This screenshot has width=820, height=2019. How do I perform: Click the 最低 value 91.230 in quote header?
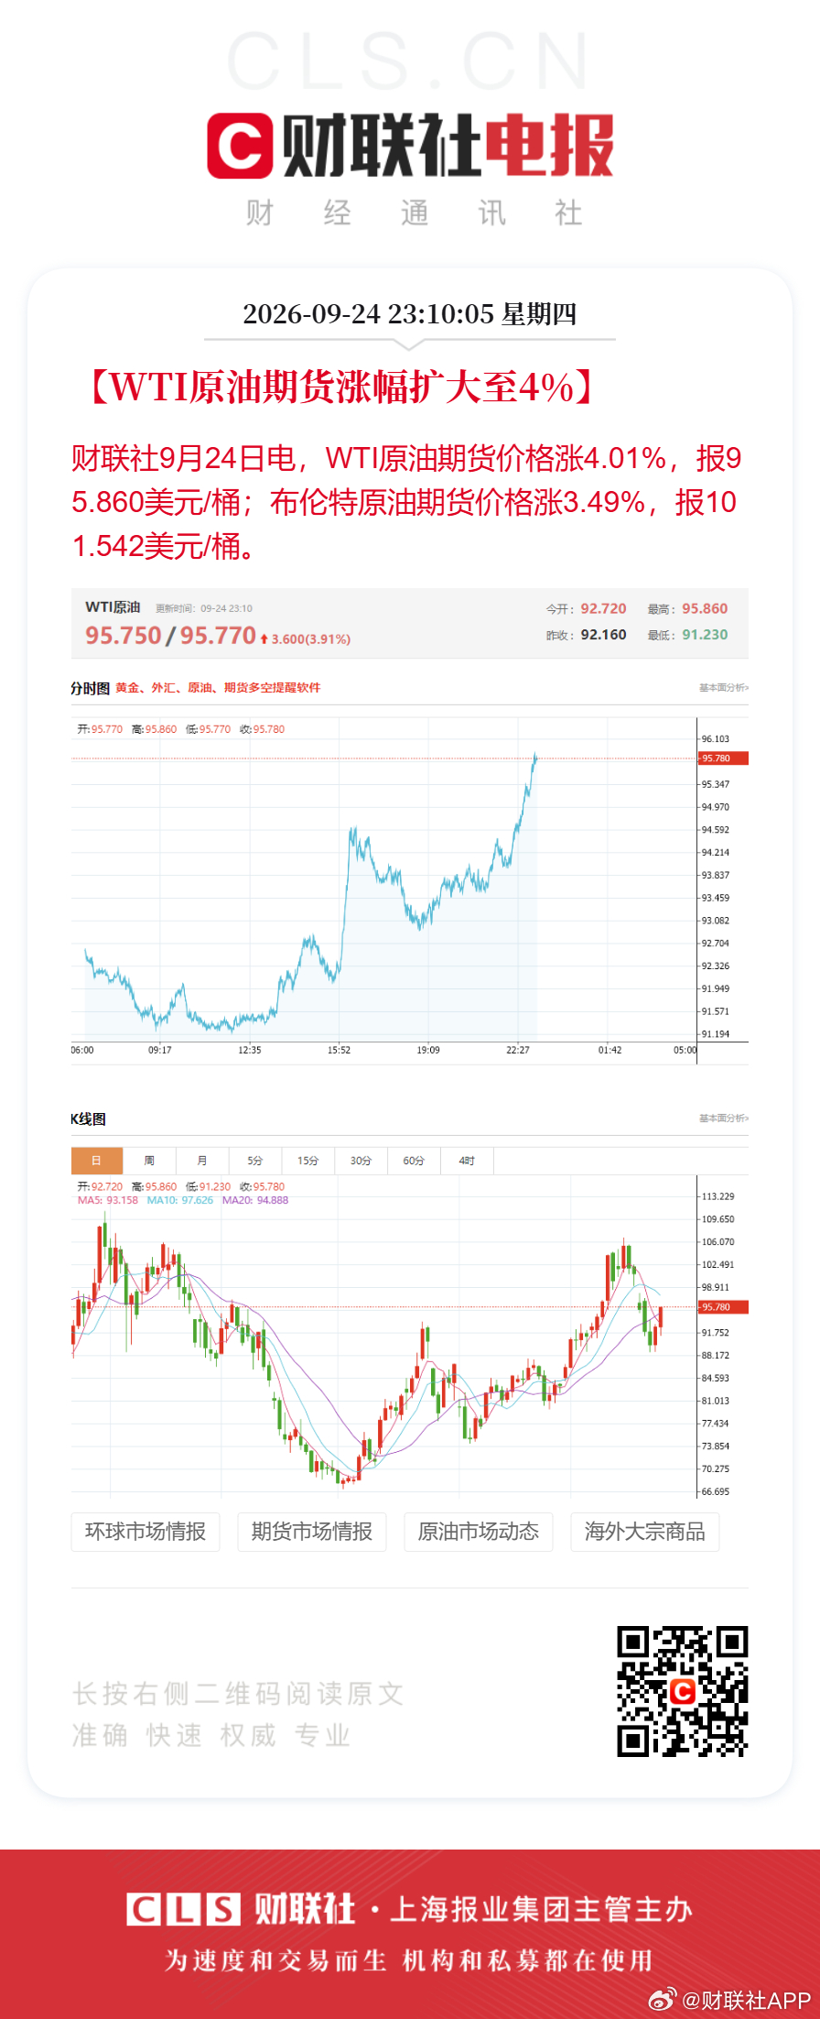(x=705, y=635)
